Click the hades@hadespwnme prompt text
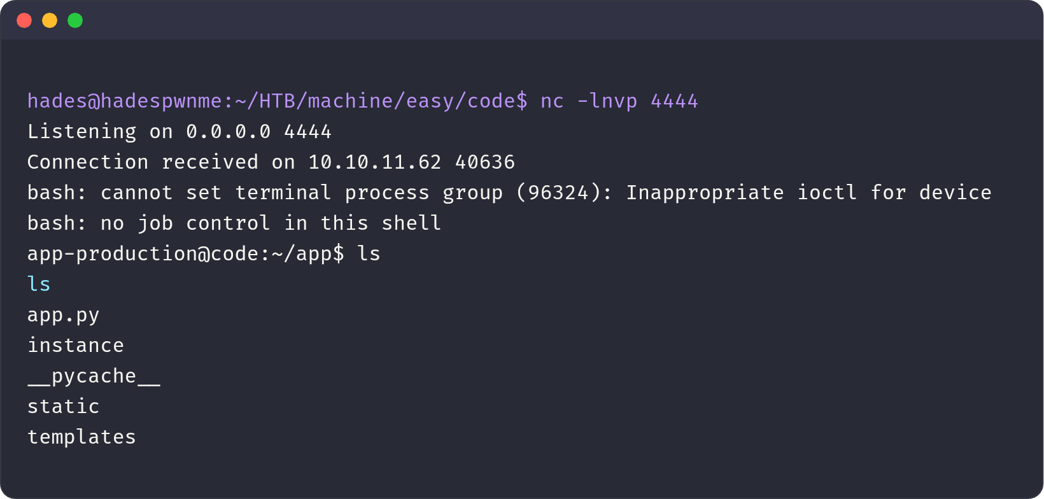This screenshot has height=499, width=1044. [x=124, y=101]
